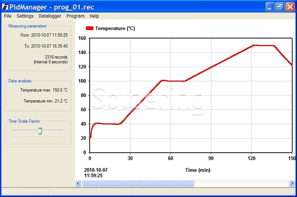Select the Temperature (°C) legend label
Screen dimensions: 297x197
click(115, 28)
